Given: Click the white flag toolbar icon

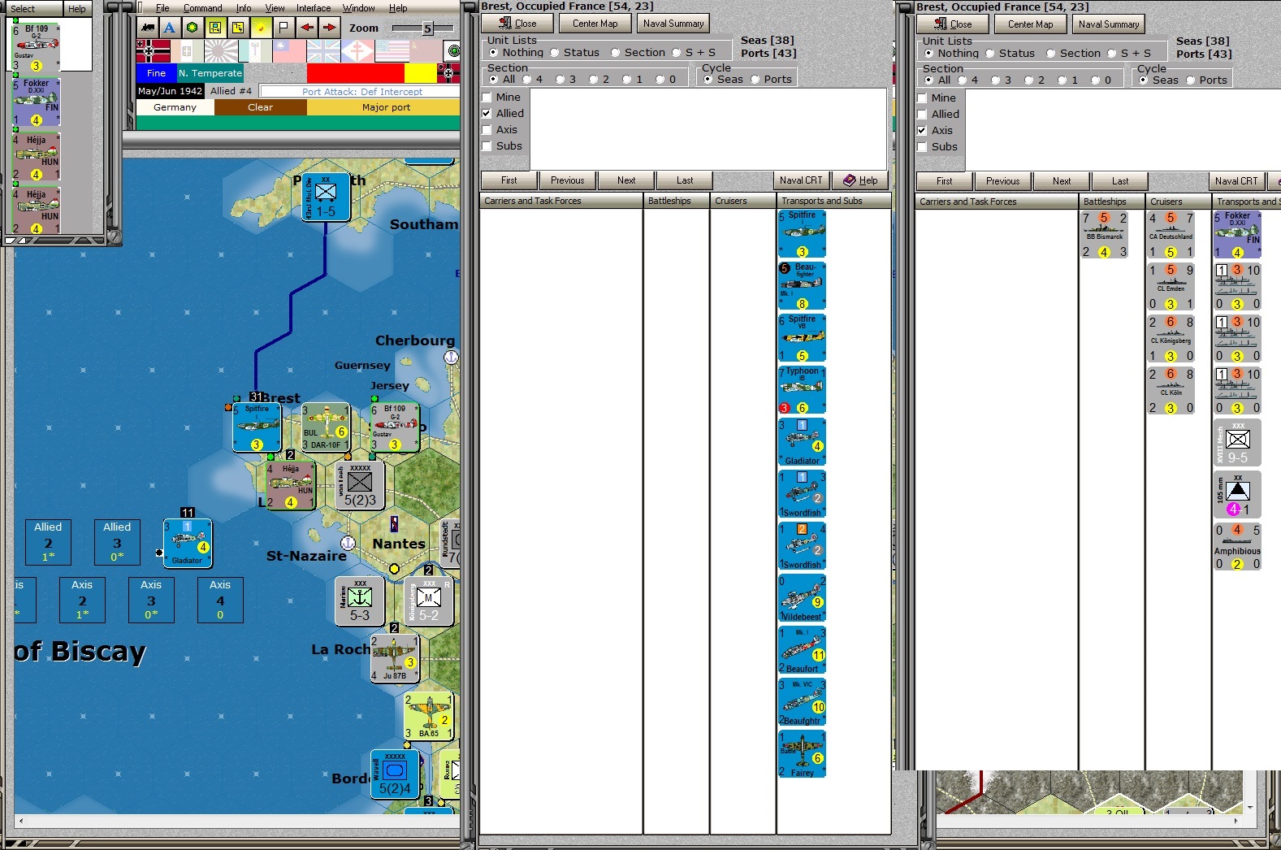Looking at the screenshot, I should tap(283, 28).
